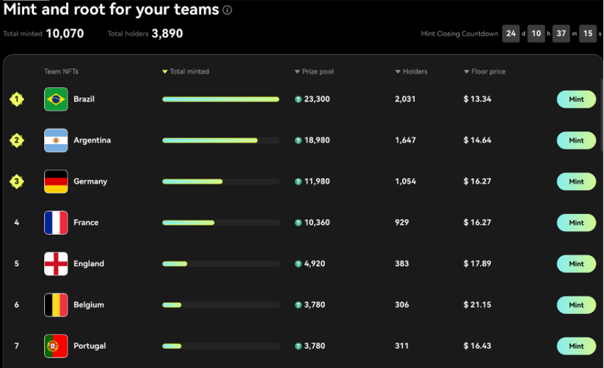This screenshot has height=368, width=604.
Task: Mint a Brazil team NFT
Action: point(576,99)
